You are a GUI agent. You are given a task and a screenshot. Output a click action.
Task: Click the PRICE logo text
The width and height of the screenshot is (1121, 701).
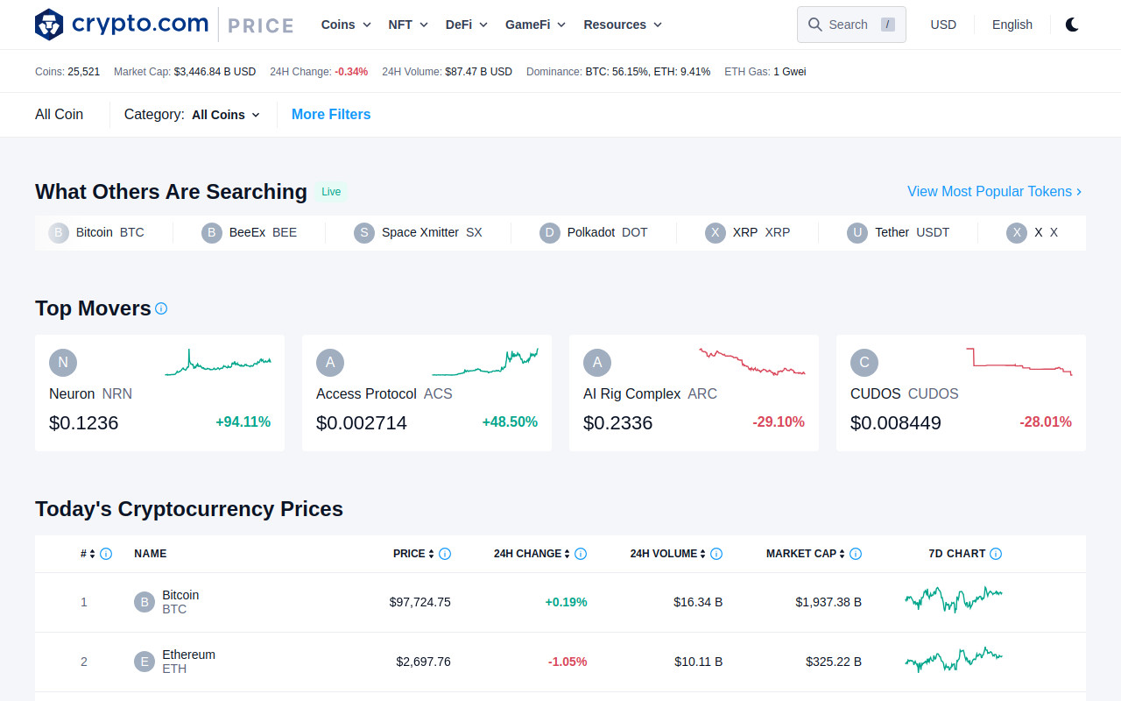point(261,26)
